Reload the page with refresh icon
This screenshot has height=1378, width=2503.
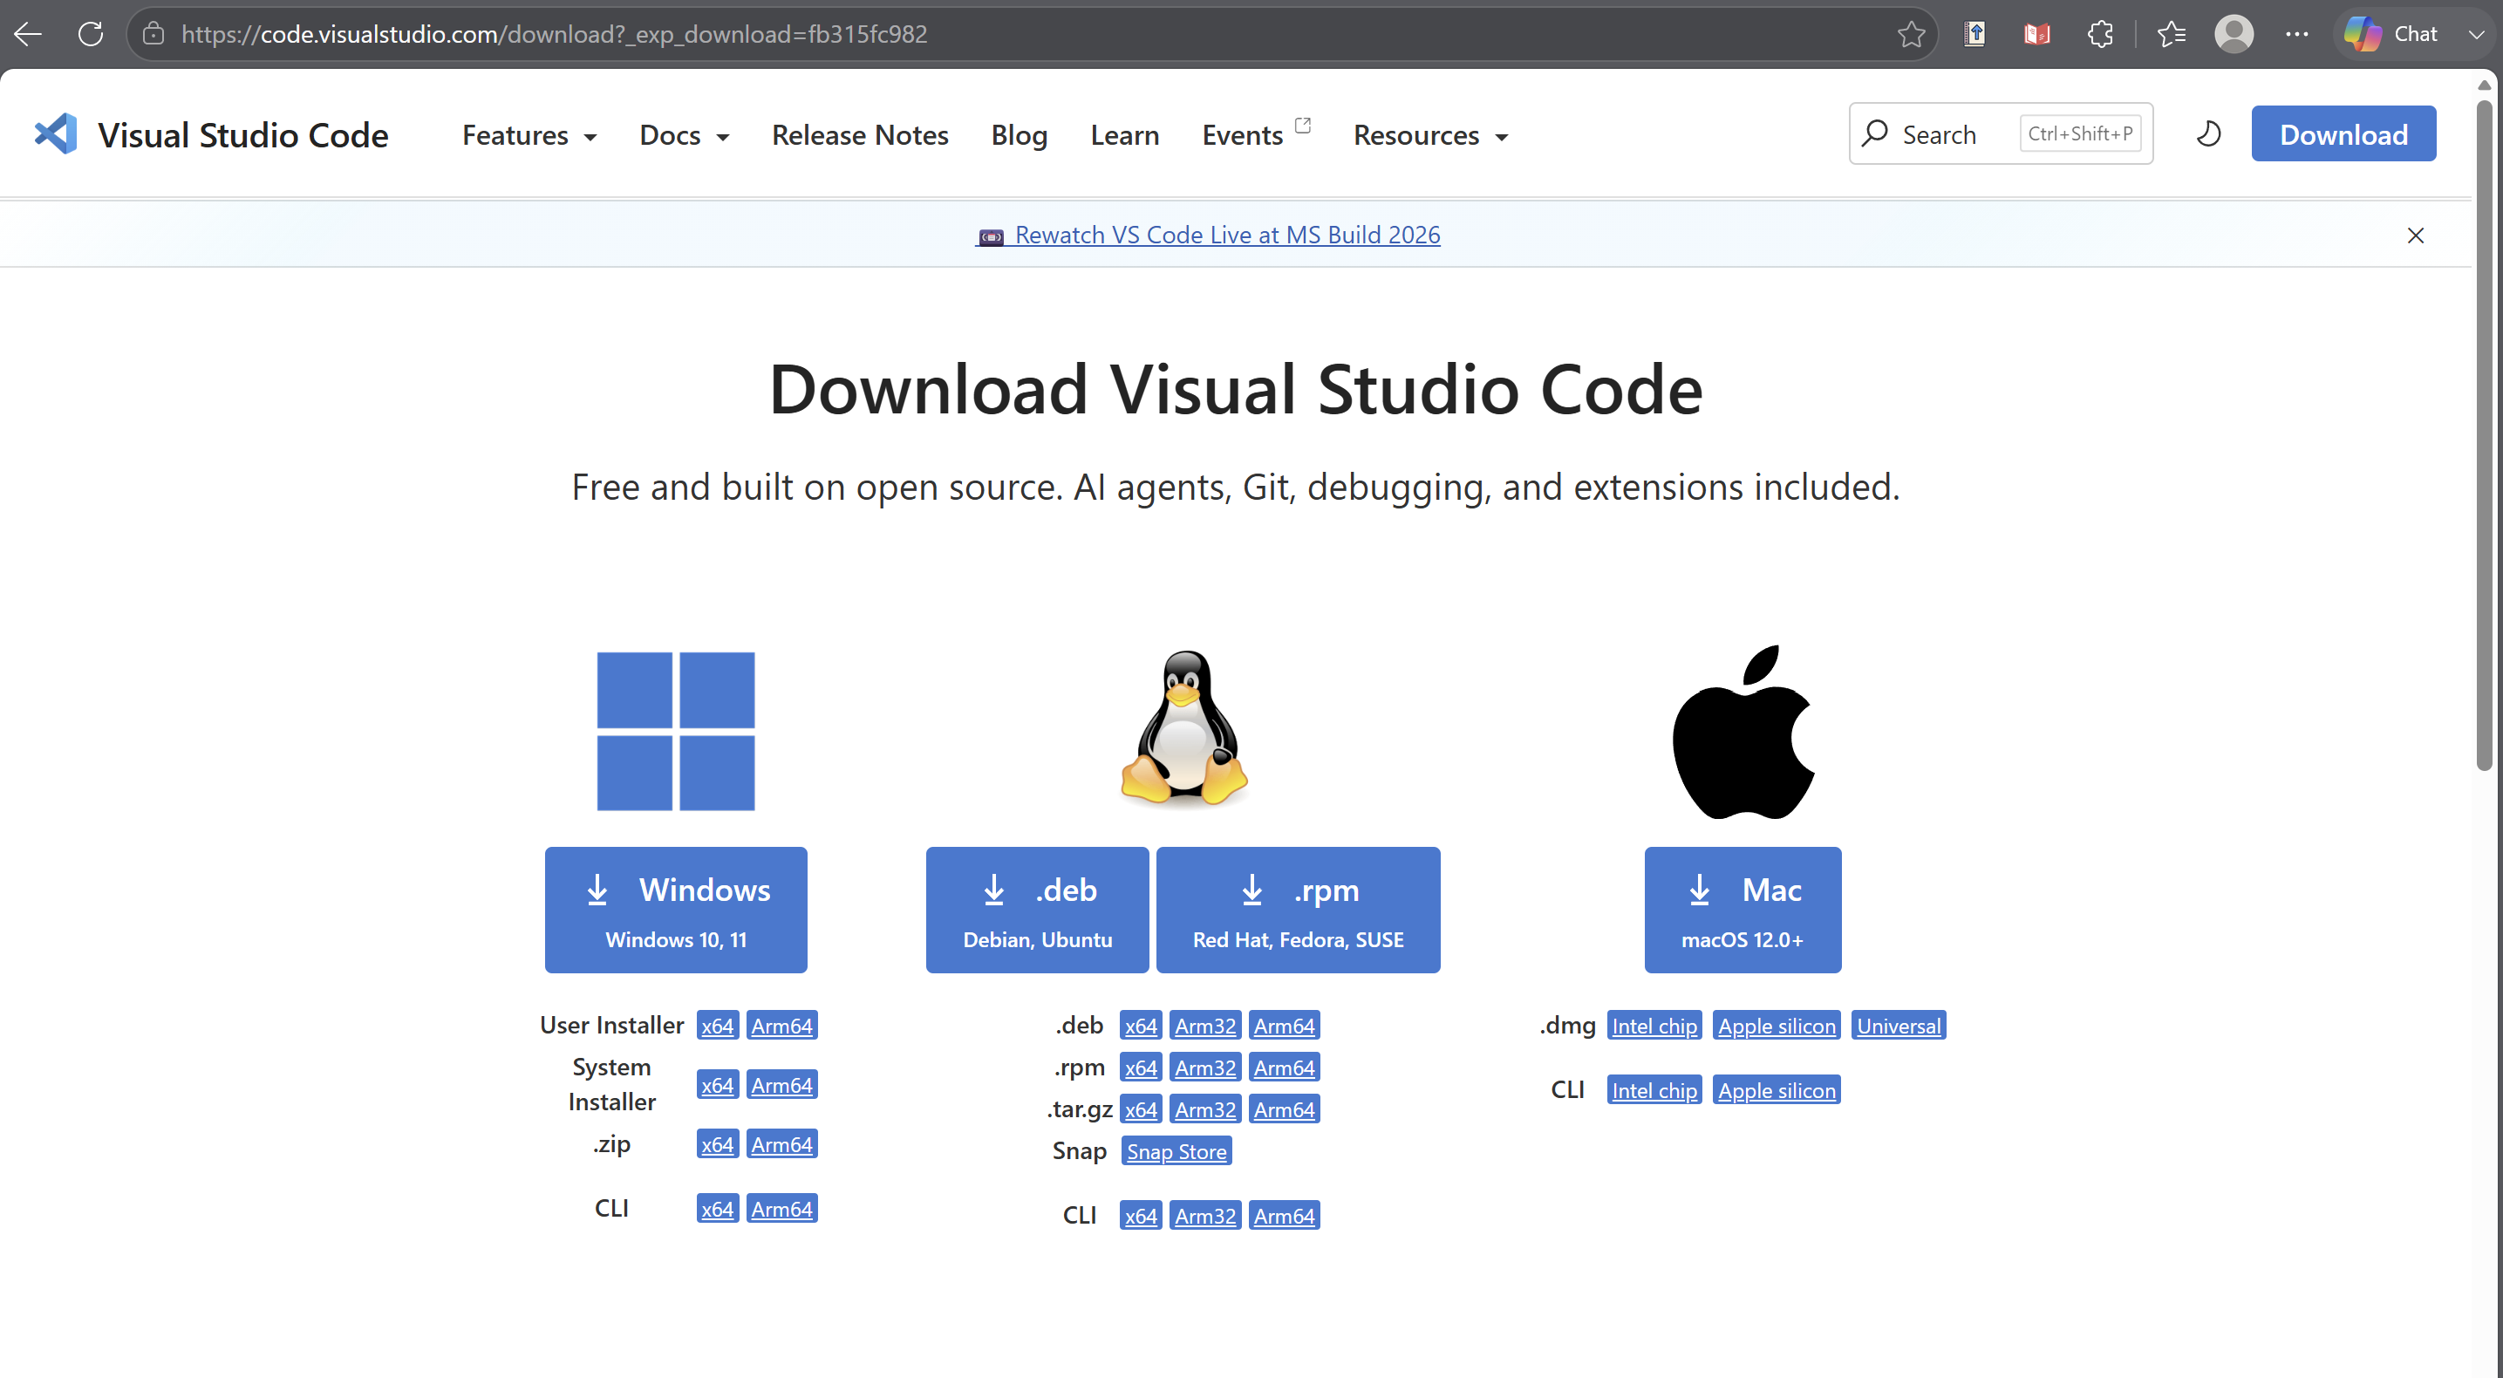pos(91,34)
